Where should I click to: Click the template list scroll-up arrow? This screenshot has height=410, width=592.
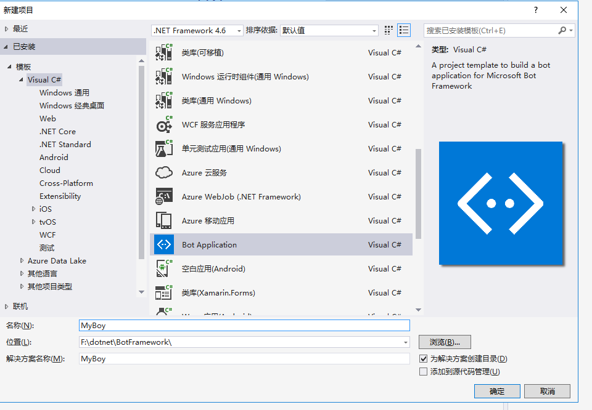coord(418,46)
